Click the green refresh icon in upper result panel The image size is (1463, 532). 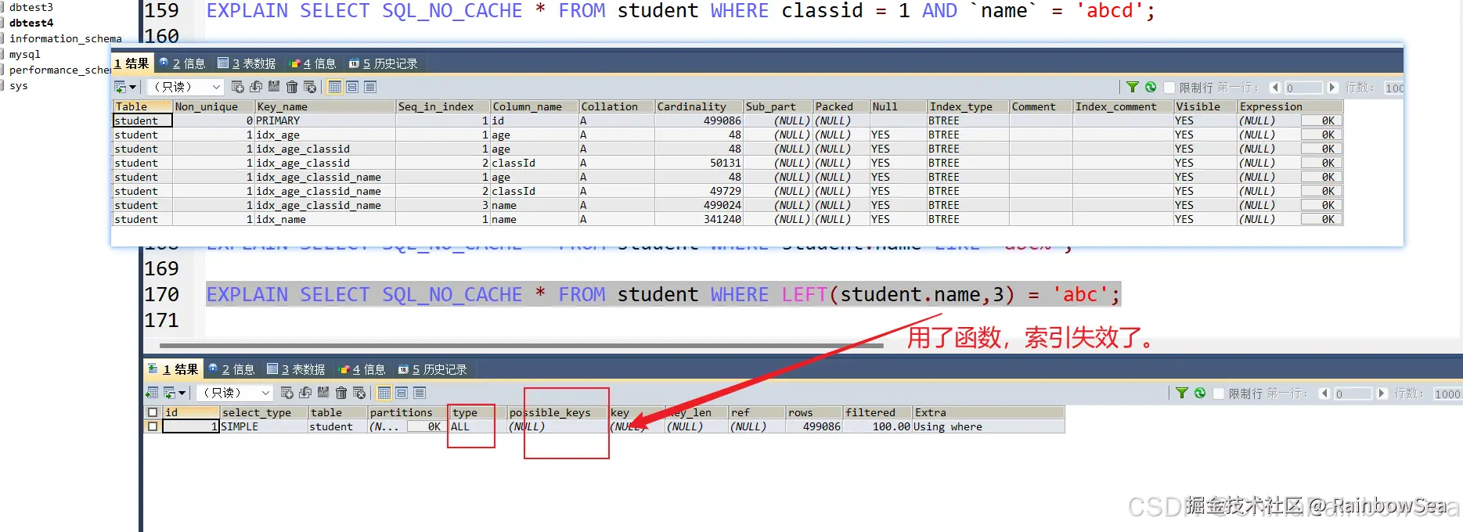click(x=1150, y=87)
